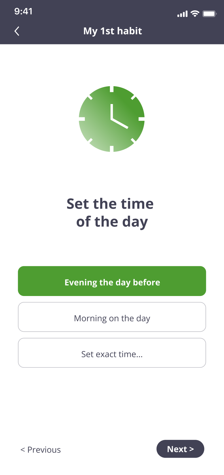Choose the Morning on the day option
The width and height of the screenshot is (224, 475).
pyautogui.click(x=112, y=317)
